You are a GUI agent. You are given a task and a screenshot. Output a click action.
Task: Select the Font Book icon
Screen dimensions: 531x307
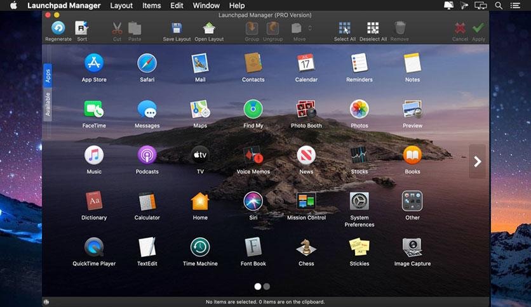(x=253, y=247)
